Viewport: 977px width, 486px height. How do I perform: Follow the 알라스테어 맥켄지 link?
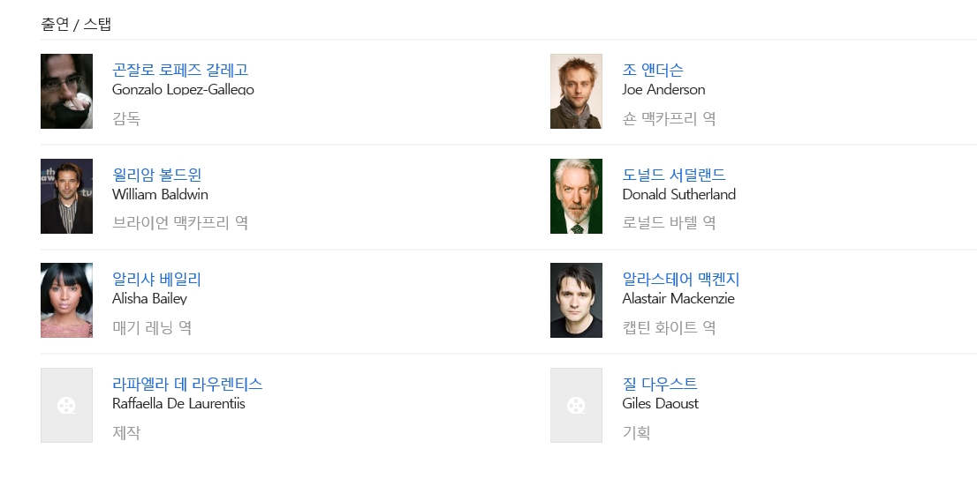point(680,279)
